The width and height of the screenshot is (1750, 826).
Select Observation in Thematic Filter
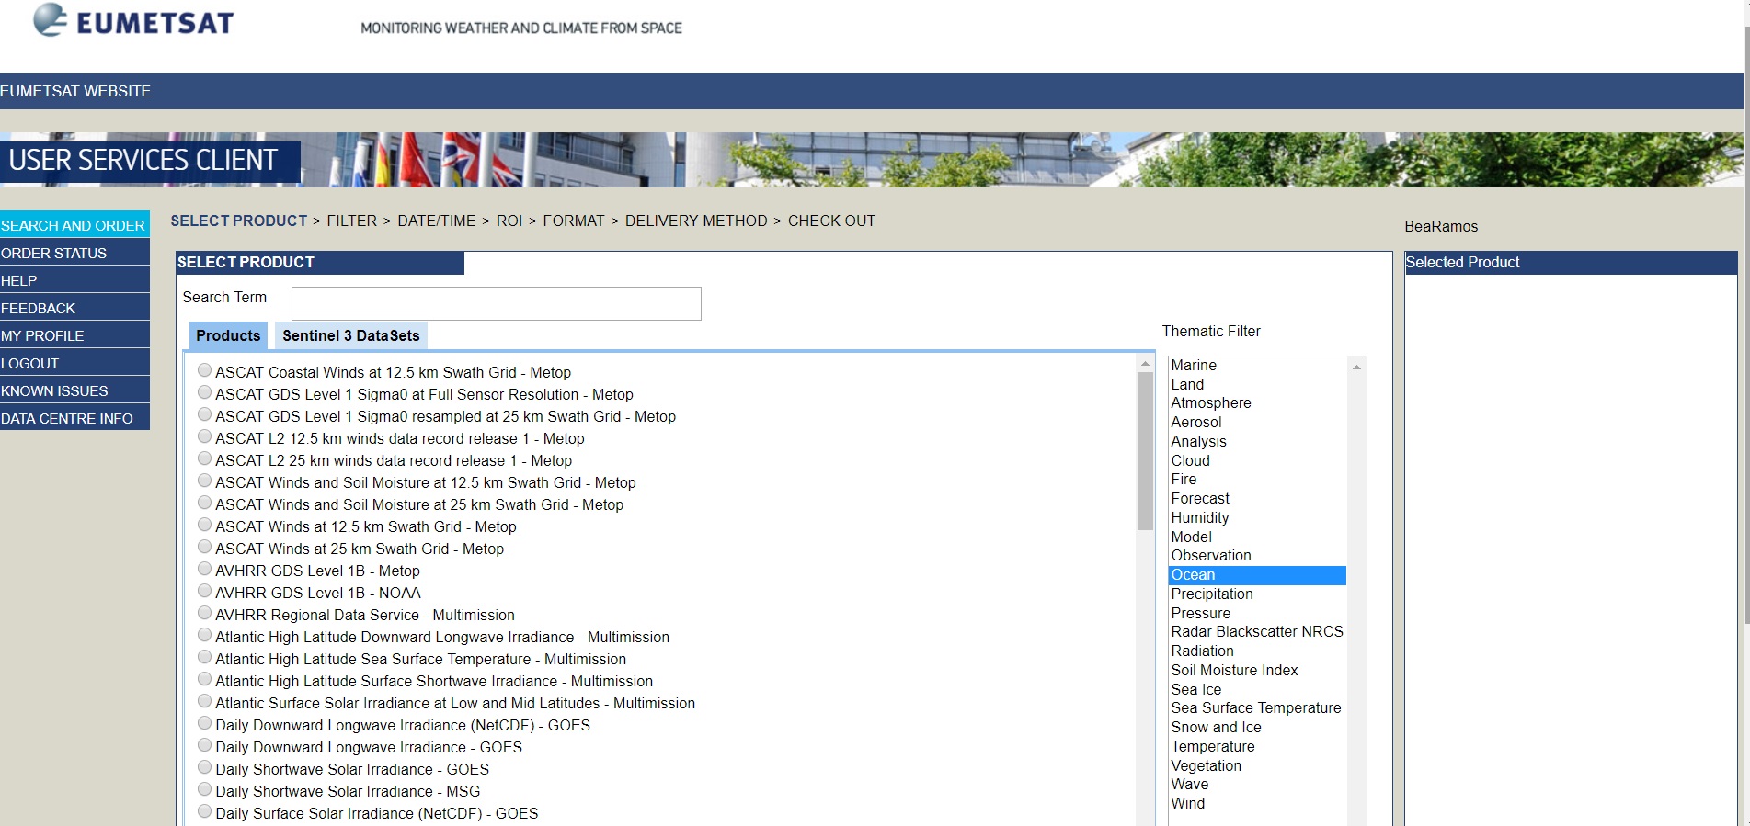tap(1257, 555)
